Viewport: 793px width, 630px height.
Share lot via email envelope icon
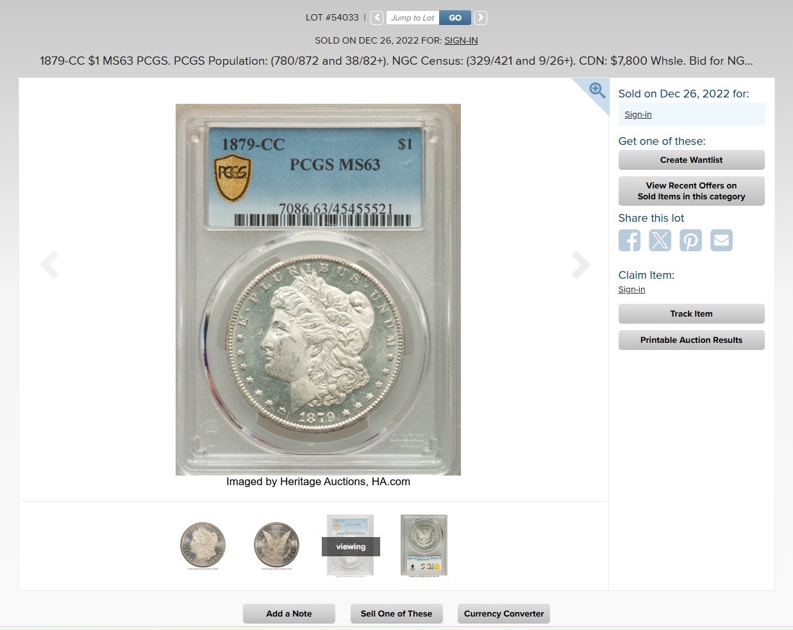pos(721,240)
